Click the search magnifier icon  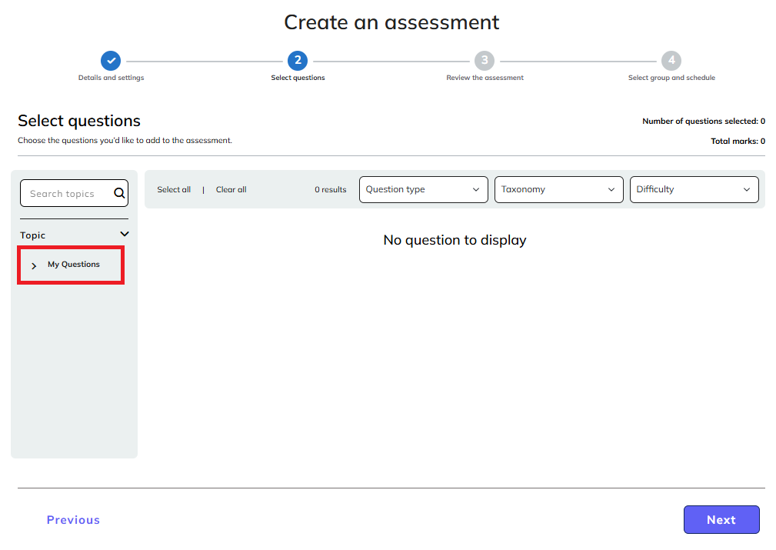coord(119,193)
